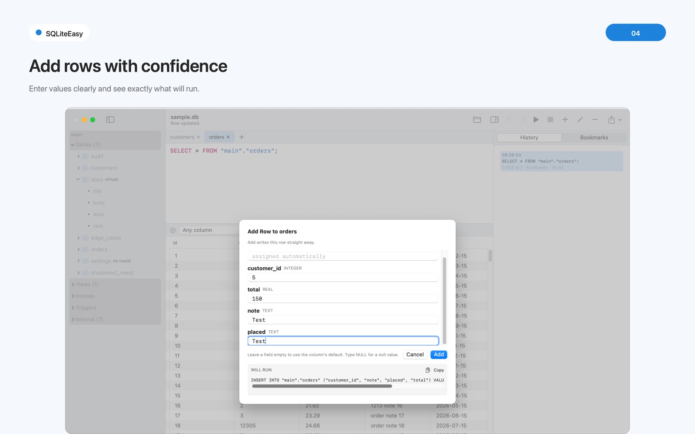Expand the Views (1) section
This screenshot has height=434, width=695.
(x=73, y=285)
